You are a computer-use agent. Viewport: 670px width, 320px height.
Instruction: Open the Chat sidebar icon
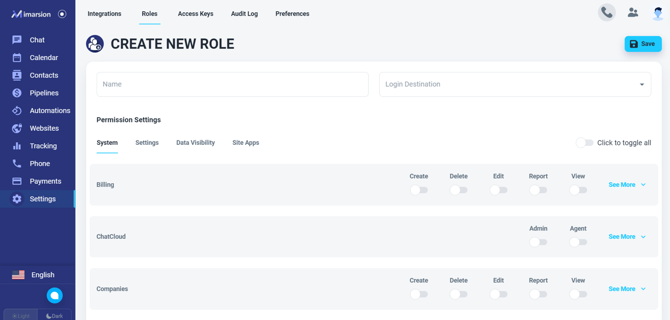pyautogui.click(x=17, y=40)
